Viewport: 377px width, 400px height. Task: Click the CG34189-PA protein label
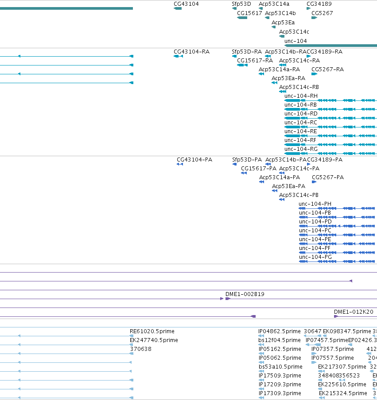(x=325, y=159)
